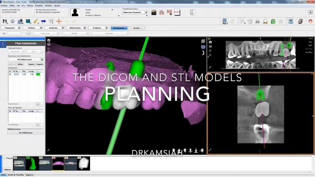Click the Rehacer button at bottom left

[8, 170]
